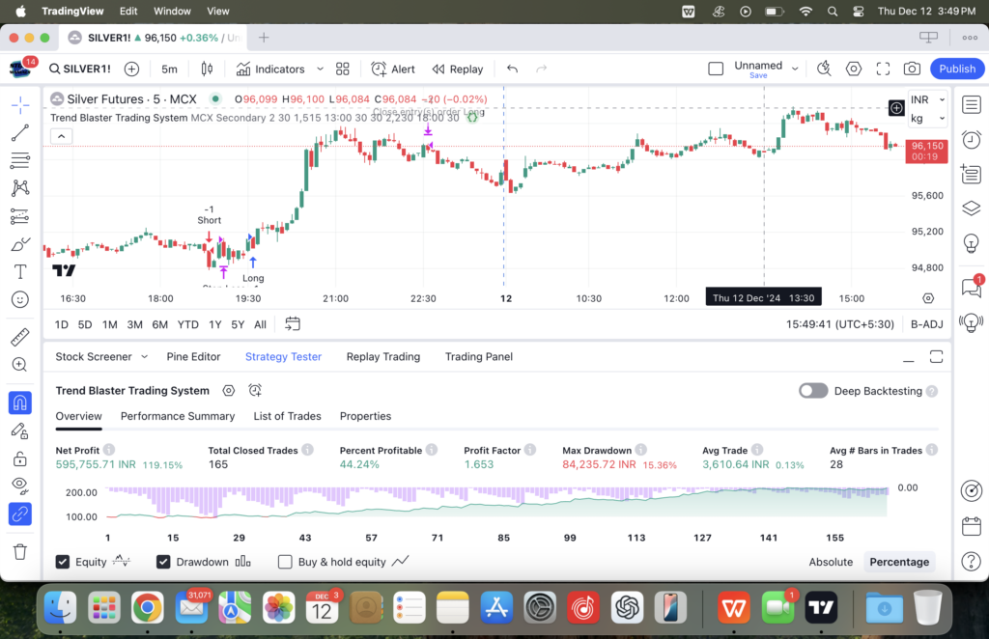Switch to the Pine Editor tab

(193, 357)
